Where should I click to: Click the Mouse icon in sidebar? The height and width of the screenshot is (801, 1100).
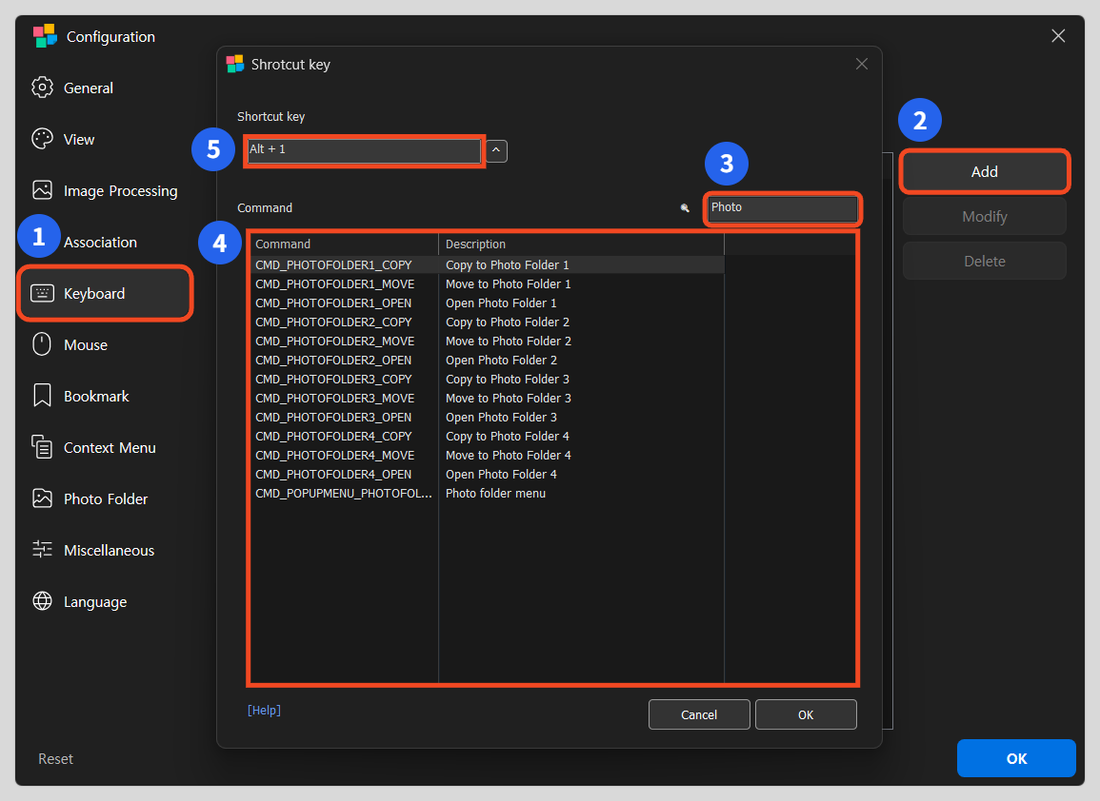(x=42, y=344)
